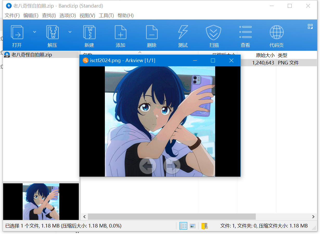Click the Bandizip logo in title bar
This screenshot has height=234, width=320.
click(x=9, y=6)
